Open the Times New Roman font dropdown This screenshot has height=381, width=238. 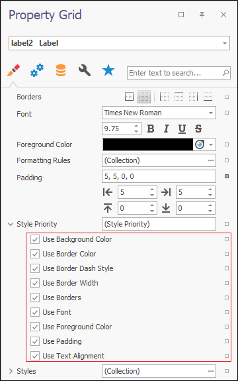(211, 113)
